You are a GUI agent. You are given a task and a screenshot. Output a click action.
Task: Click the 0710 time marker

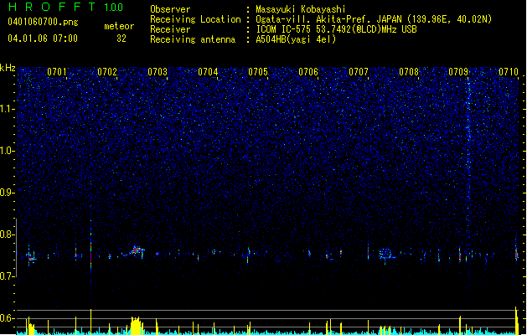509,72
